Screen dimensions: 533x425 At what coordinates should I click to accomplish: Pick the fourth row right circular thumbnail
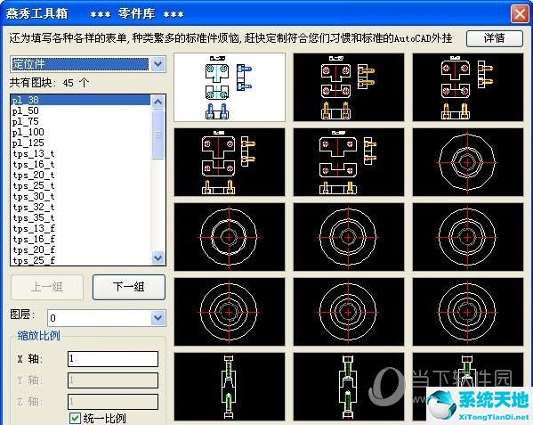pyautogui.click(x=468, y=312)
